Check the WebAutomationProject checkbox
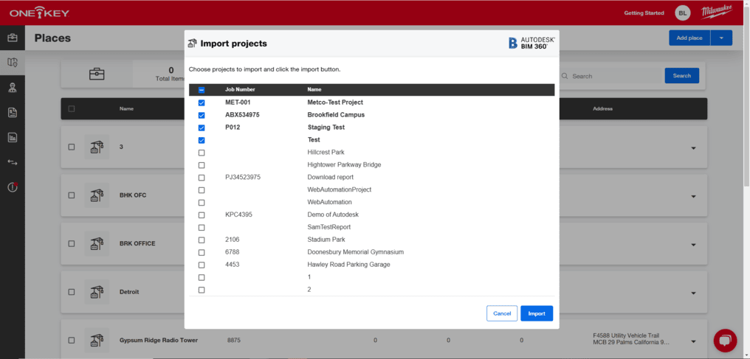The height and width of the screenshot is (359, 750). coord(202,189)
